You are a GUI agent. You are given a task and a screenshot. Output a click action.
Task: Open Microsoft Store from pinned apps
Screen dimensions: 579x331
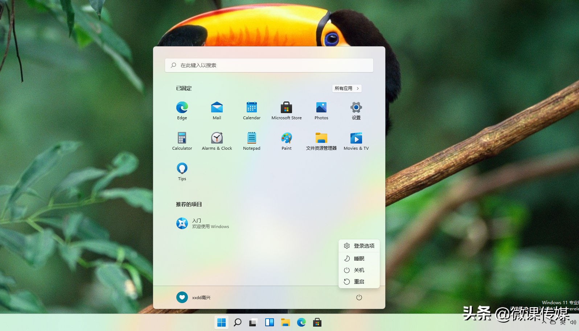pos(287,111)
